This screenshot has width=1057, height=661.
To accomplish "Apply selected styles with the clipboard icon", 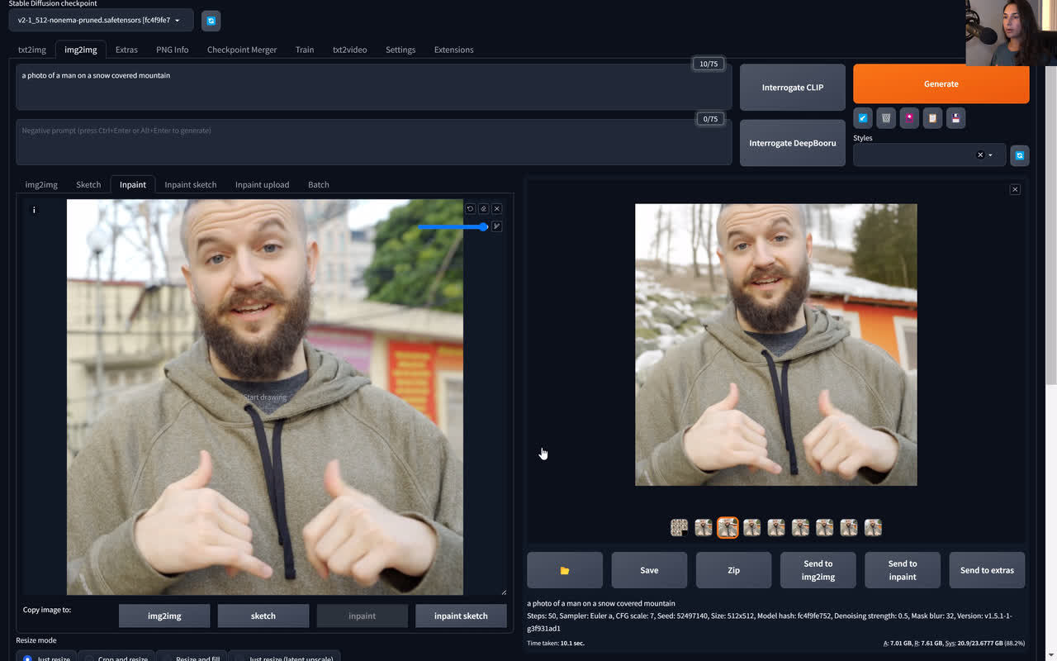I will pyautogui.click(x=932, y=118).
